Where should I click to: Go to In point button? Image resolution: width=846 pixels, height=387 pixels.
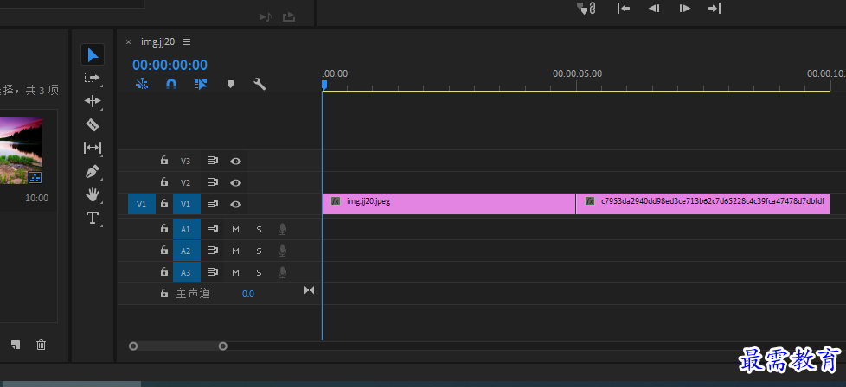[x=624, y=8]
